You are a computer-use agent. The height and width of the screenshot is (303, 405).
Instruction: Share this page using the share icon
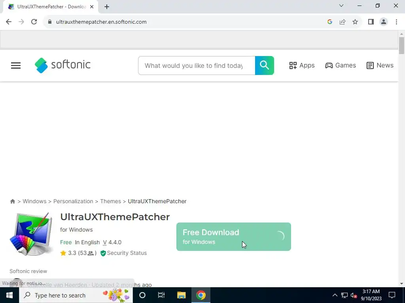coord(343,22)
